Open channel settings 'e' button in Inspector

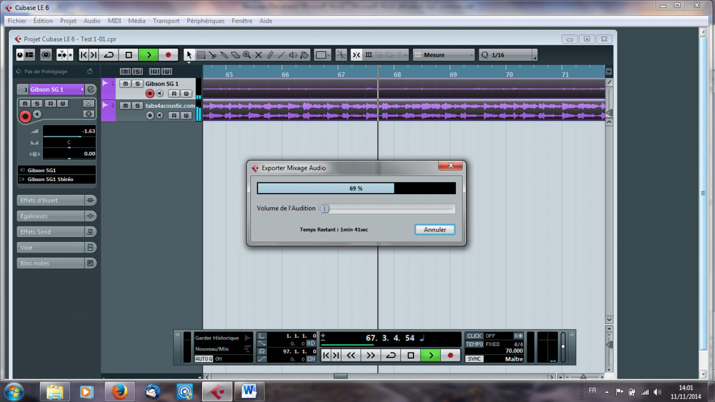click(91, 89)
